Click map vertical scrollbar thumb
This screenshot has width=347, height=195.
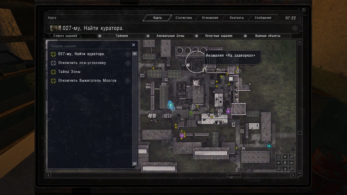(299, 133)
